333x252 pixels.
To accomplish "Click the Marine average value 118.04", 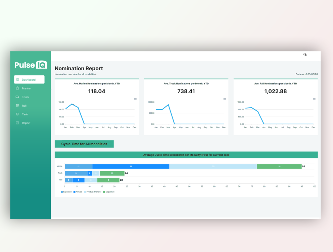I will (97, 91).
